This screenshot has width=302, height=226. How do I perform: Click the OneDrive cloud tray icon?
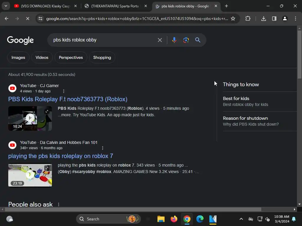251,219
